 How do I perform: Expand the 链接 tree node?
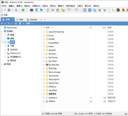coord(5,35)
